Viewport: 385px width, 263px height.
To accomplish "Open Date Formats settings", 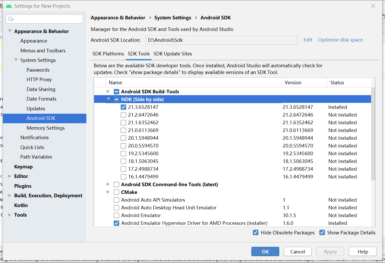I will [41, 99].
